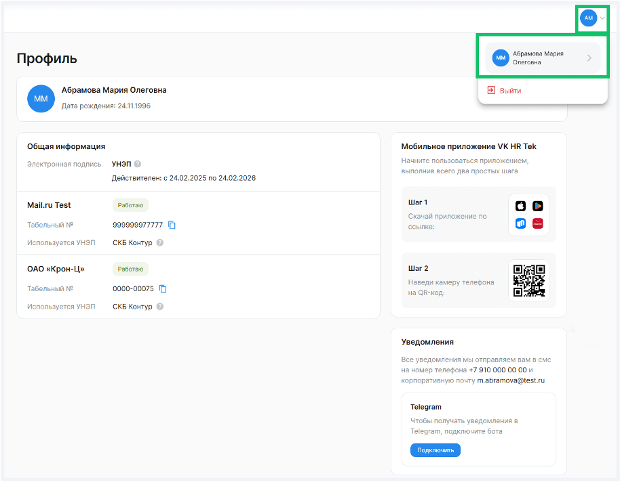Open the red Huawei AppGallery icon
620x482 pixels.
[x=537, y=223]
